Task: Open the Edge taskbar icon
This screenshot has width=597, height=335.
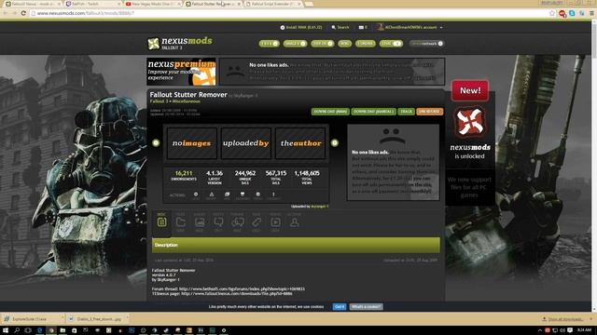Action: (39, 330)
